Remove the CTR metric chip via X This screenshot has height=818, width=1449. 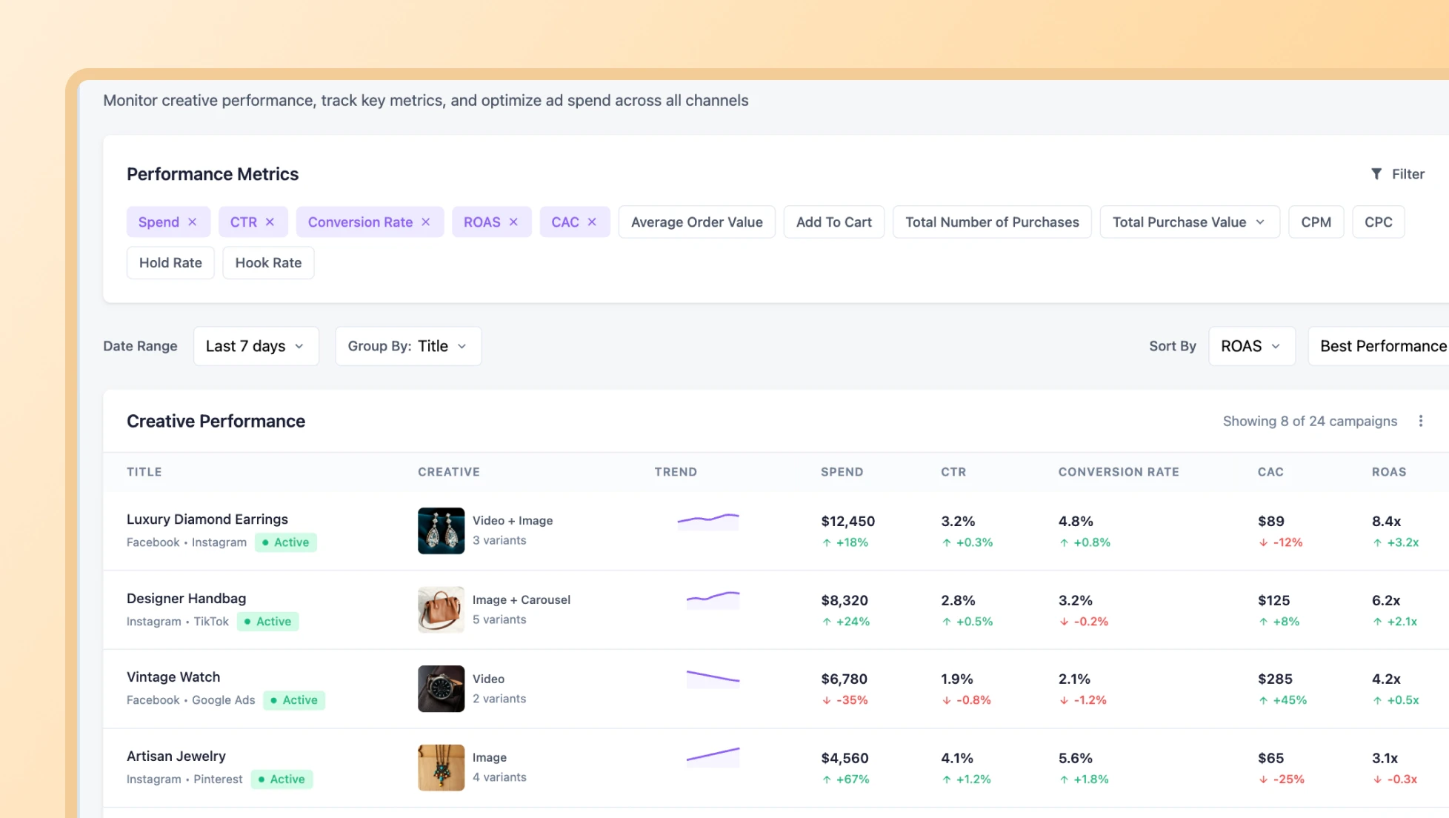pos(270,222)
